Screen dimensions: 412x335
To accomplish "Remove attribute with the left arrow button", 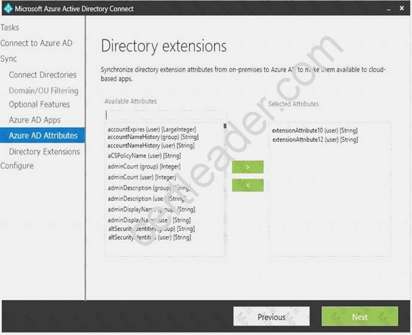I will (x=248, y=185).
